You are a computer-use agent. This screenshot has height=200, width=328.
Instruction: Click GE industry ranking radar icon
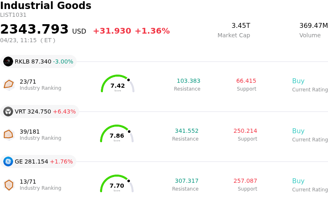(9, 185)
